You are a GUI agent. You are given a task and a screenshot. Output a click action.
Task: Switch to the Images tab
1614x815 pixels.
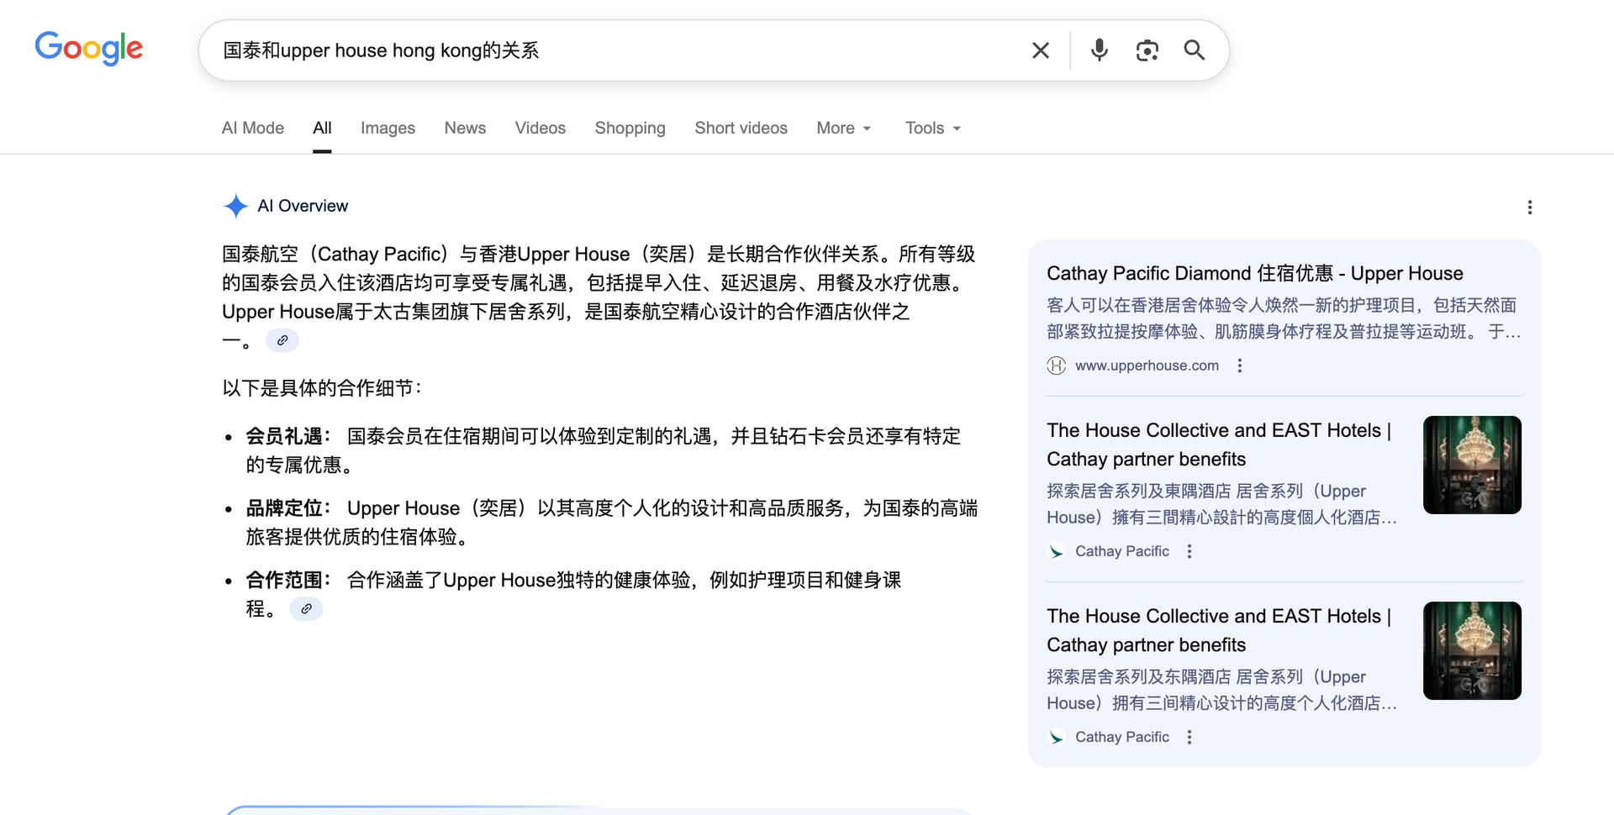(x=388, y=128)
